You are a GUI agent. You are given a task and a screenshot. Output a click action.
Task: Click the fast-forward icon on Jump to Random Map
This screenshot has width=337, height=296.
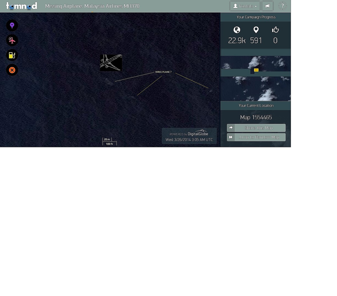point(231,137)
